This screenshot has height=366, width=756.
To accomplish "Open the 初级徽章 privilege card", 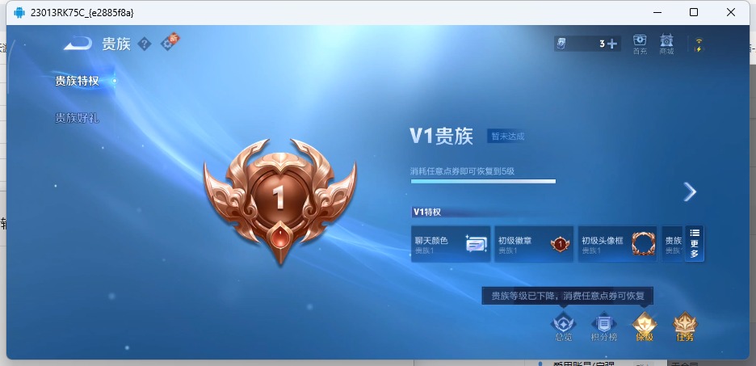I will click(534, 244).
